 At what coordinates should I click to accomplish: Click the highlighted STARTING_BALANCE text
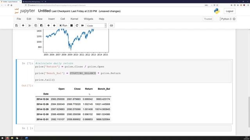[83, 73]
